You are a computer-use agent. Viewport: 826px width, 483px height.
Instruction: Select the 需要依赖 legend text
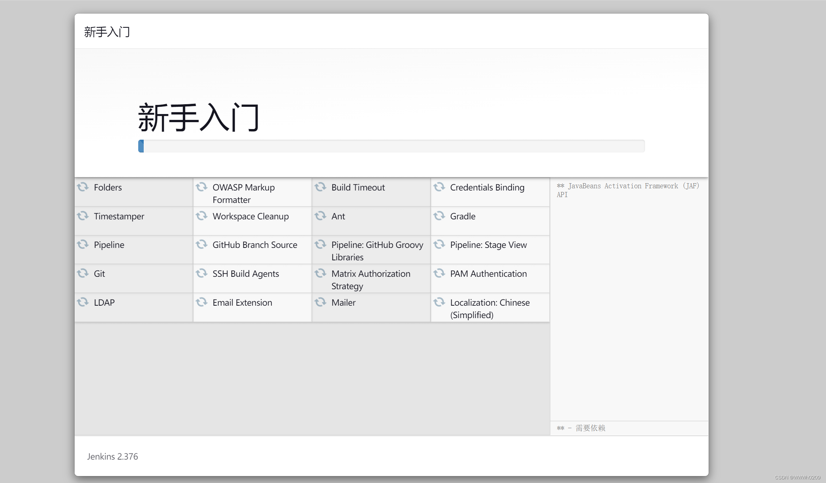point(591,428)
